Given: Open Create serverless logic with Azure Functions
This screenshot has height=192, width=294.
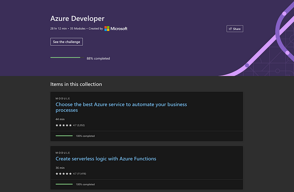Looking at the screenshot, I should pos(106,159).
